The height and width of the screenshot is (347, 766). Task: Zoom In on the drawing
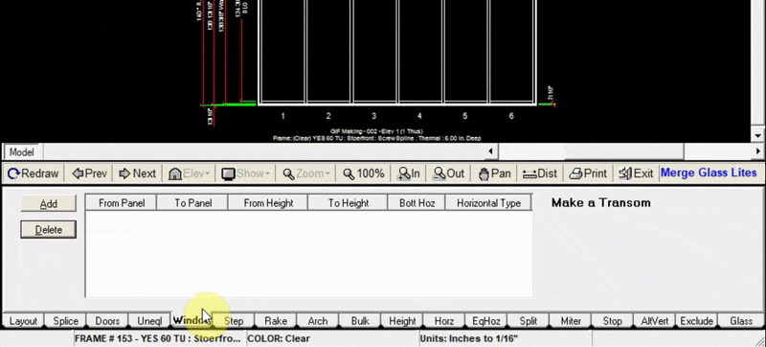pos(409,173)
